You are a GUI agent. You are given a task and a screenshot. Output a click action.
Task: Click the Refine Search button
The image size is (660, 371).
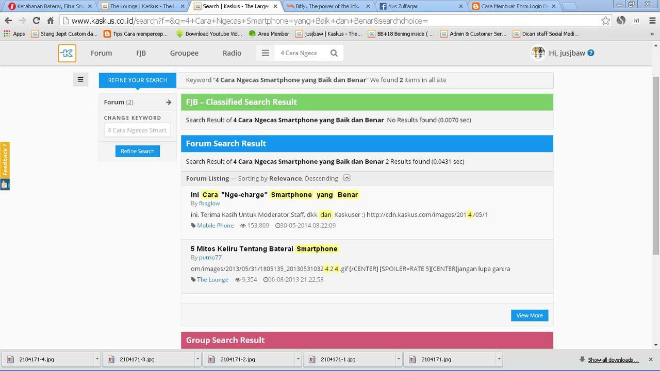tap(138, 151)
